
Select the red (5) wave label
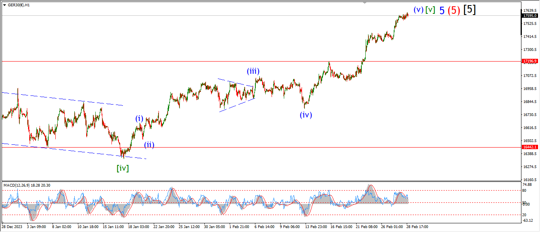point(454,11)
